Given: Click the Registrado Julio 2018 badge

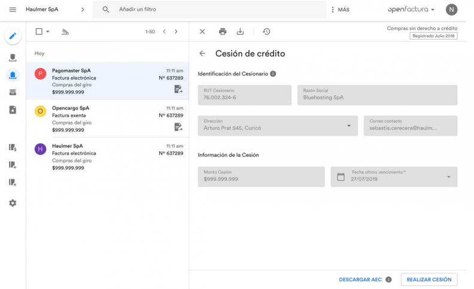Looking at the screenshot, I should [433, 36].
